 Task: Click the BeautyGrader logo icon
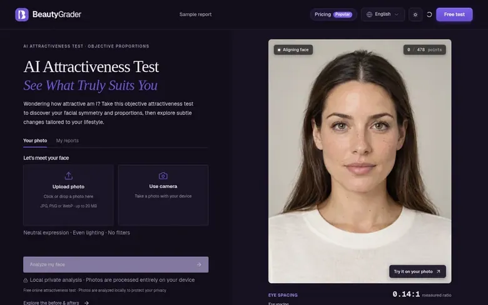point(22,14)
